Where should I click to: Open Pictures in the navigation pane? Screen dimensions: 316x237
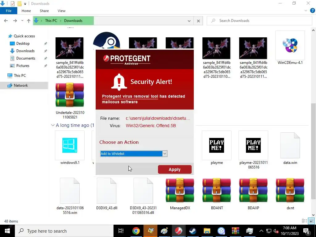pos(23,66)
